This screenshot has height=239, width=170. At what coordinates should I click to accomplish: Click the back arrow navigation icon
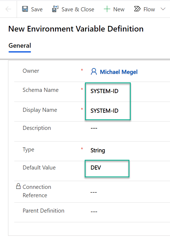click(x=8, y=9)
